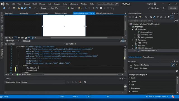Image resolution: width=179 pixels, height=101 pixels.
Task: Switch to MainWindow.xaml.cs tab
Action: (104, 13)
